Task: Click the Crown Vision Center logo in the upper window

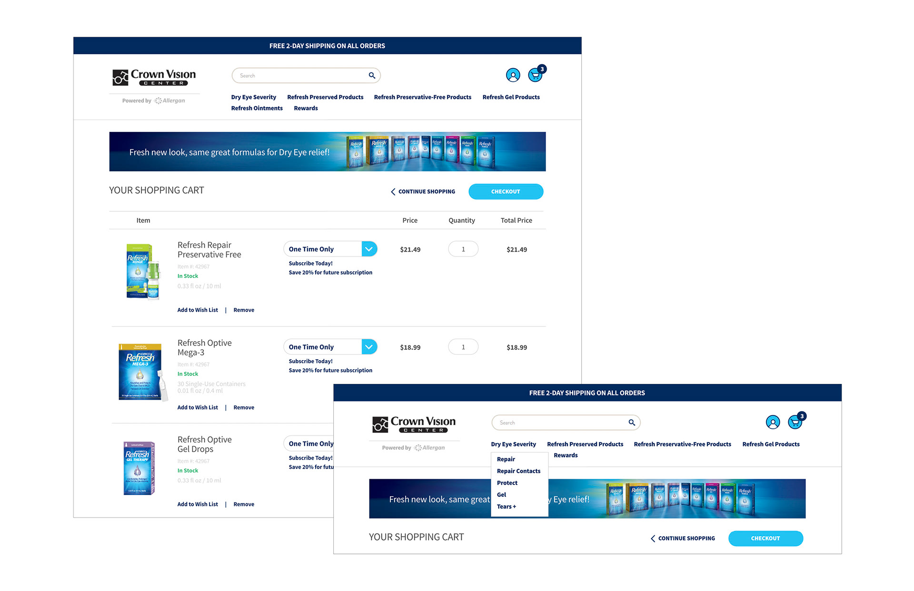Action: (x=154, y=77)
